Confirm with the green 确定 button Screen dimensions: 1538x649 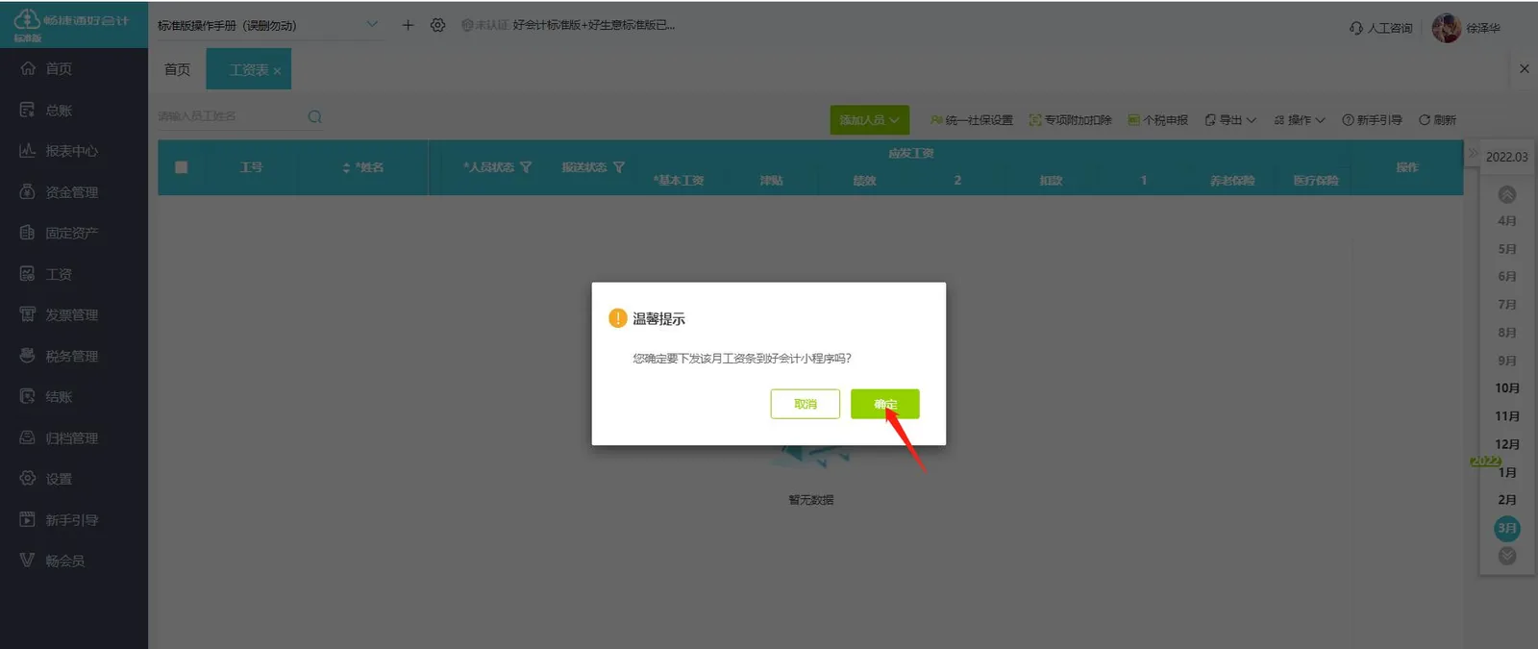[884, 404]
